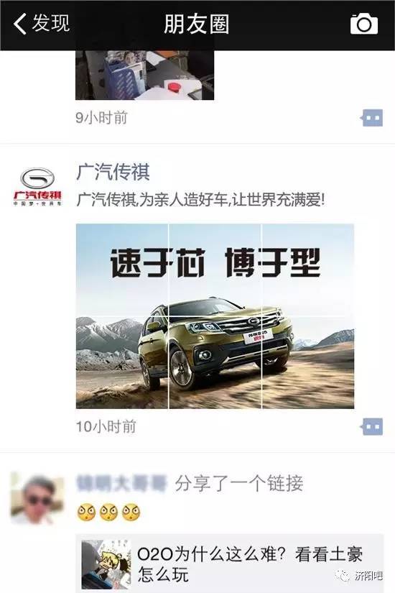The height and width of the screenshot is (593, 395).
Task: Tap the shared link cartoon thumbnail
Action: pos(106,564)
